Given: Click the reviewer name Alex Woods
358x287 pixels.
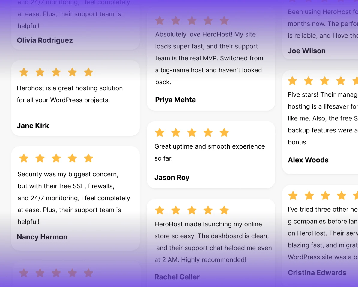Looking at the screenshot, I should 308,160.
